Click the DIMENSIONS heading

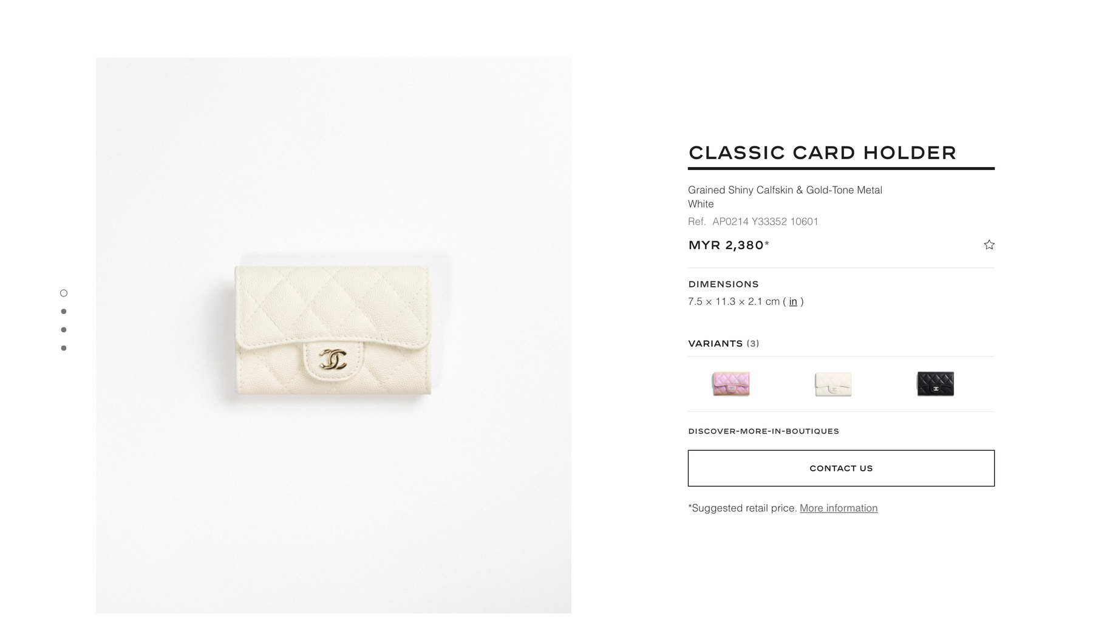pyautogui.click(x=723, y=284)
